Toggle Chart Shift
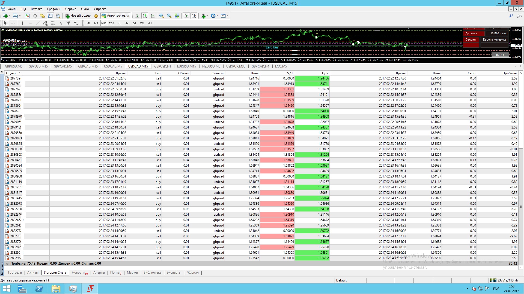This screenshot has width=524, height=294. pos(194,16)
